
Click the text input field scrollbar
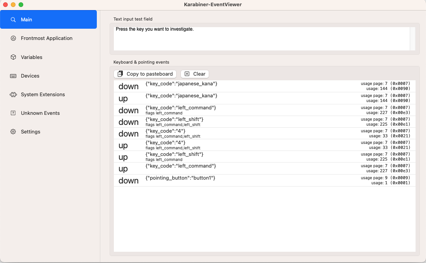pyautogui.click(x=412, y=39)
